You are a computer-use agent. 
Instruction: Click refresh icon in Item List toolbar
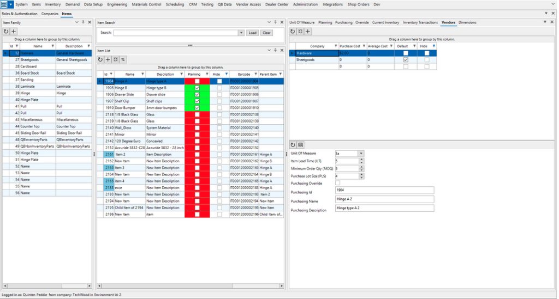(100, 59)
